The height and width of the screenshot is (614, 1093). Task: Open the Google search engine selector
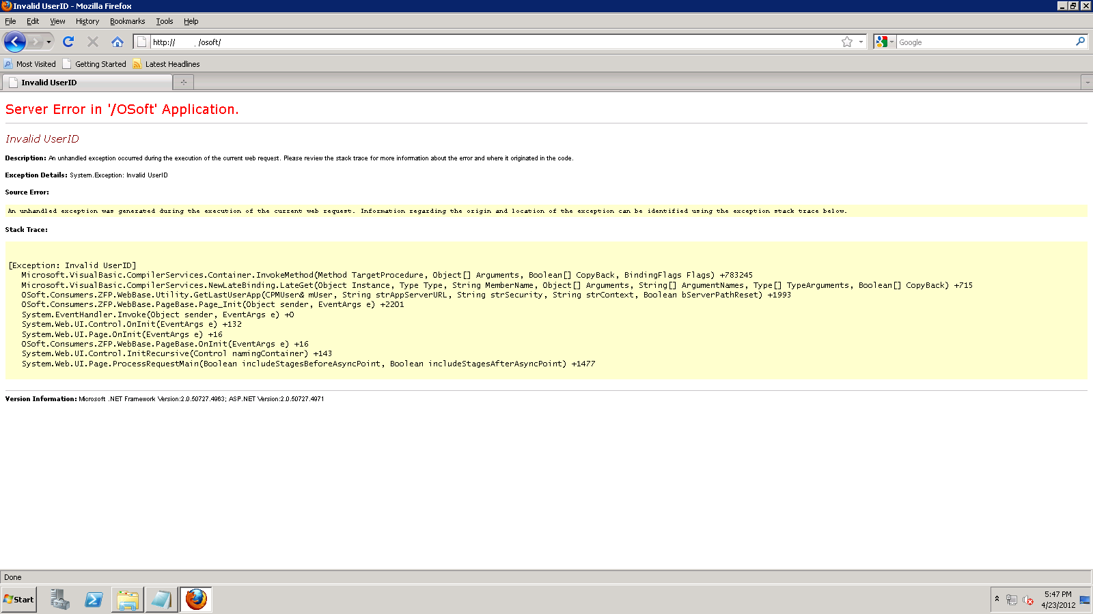coord(885,42)
